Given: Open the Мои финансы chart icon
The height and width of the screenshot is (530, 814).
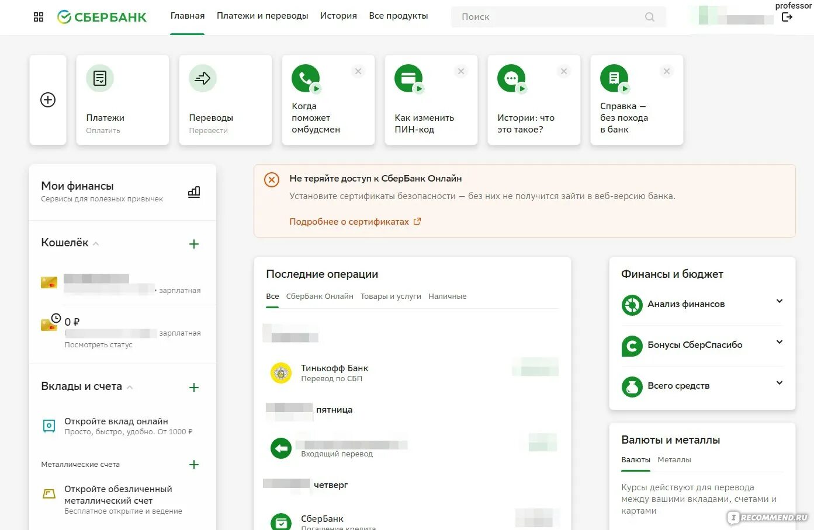Looking at the screenshot, I should 194,192.
